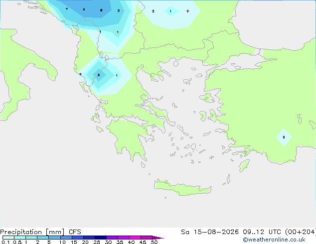
Task: Pick the violet swatch between 35 and 40
Action: coord(124,238)
